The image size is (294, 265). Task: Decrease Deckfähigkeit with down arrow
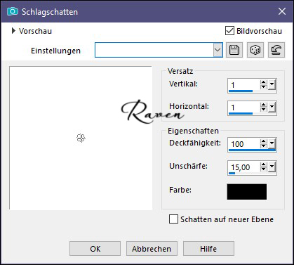point(264,146)
